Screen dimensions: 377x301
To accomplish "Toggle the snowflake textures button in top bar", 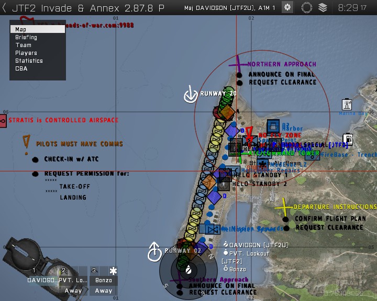I will (x=287, y=7).
